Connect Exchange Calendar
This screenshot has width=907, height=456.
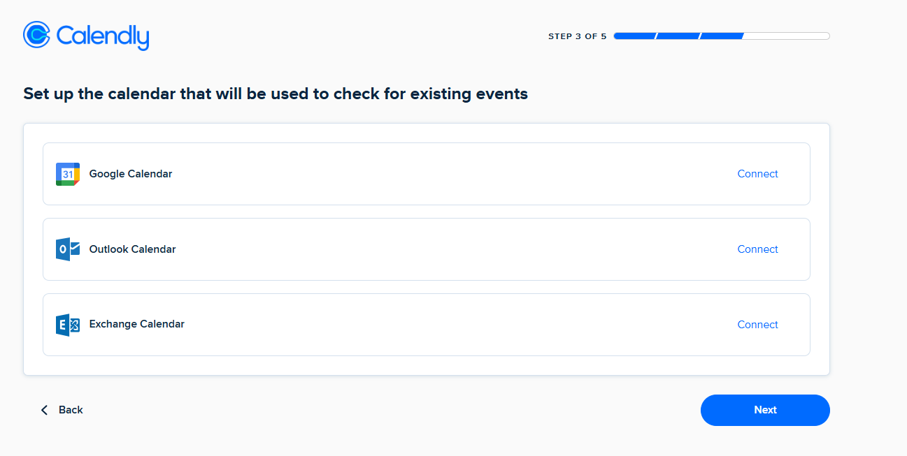(x=757, y=325)
